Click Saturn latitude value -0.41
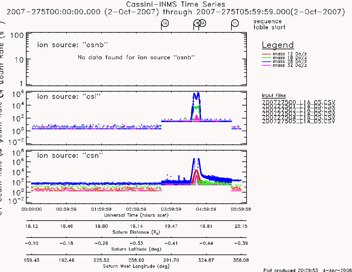This screenshot has height=272, width=352. tap(171, 243)
